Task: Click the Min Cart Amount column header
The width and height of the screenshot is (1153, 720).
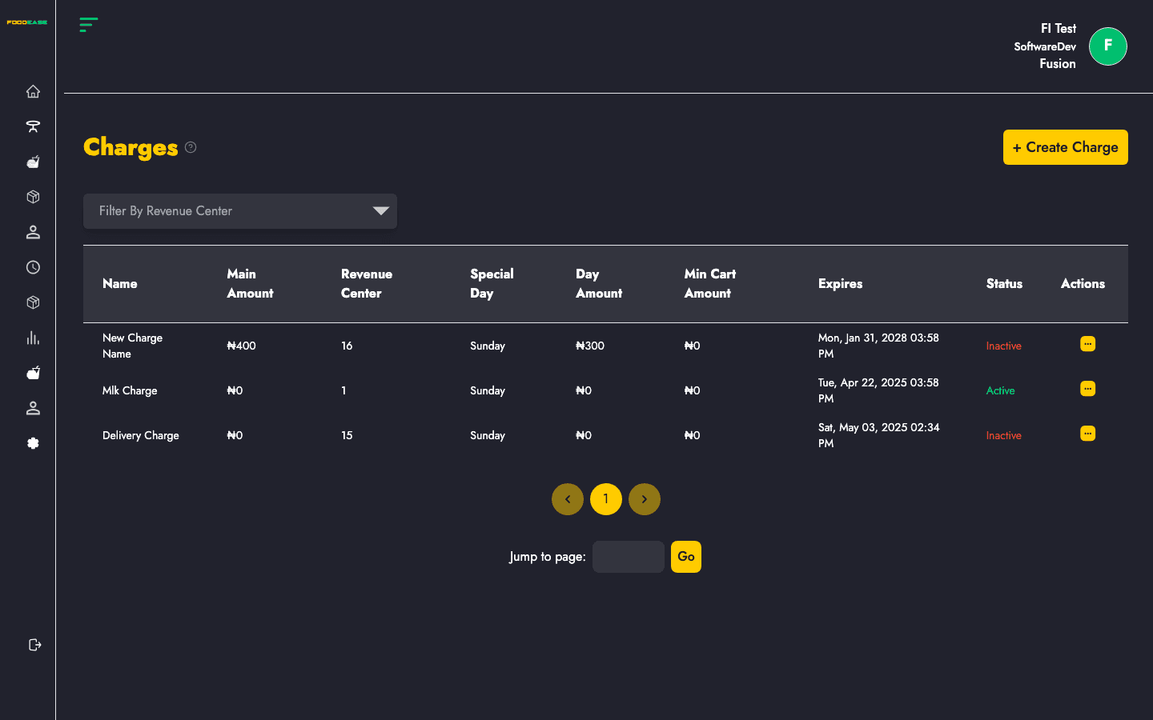Action: click(x=710, y=284)
